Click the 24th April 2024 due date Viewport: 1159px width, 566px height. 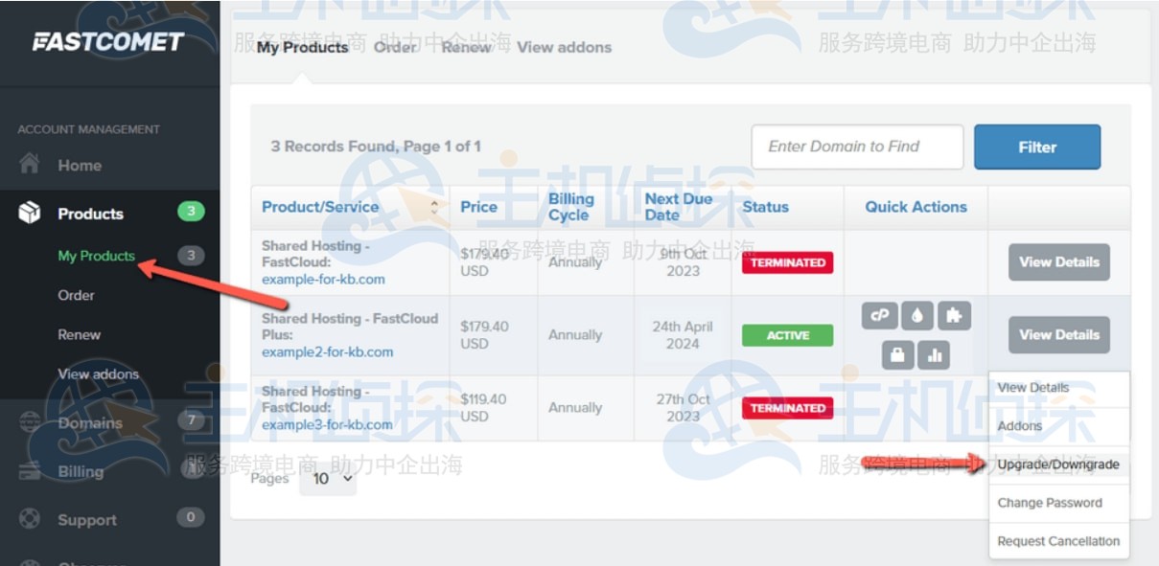tap(683, 335)
